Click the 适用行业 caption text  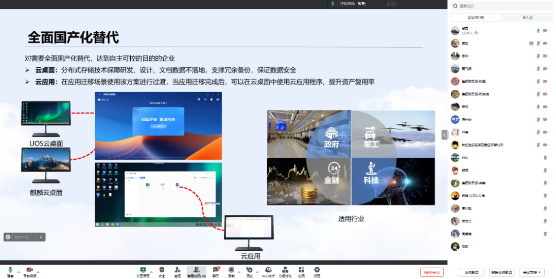pos(351,219)
